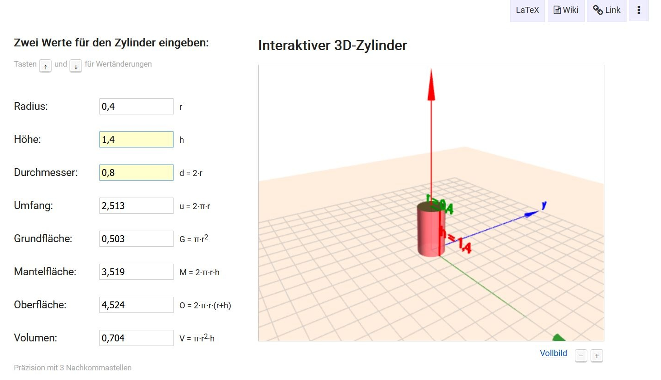Click the 'Interaktiver 3D-Zylinder' heading
This screenshot has width=661, height=380.
point(332,45)
